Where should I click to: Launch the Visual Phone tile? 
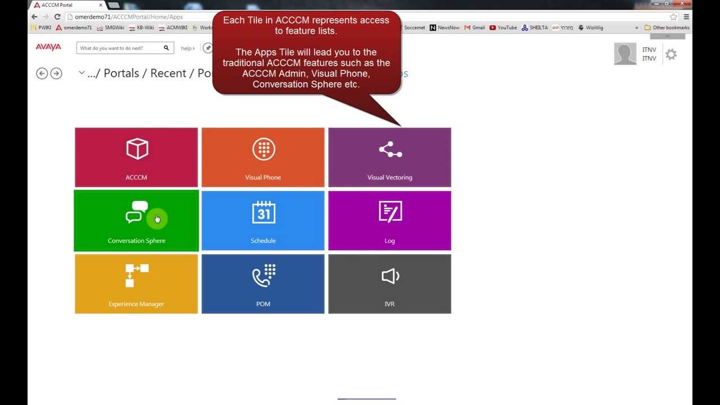pyautogui.click(x=263, y=157)
